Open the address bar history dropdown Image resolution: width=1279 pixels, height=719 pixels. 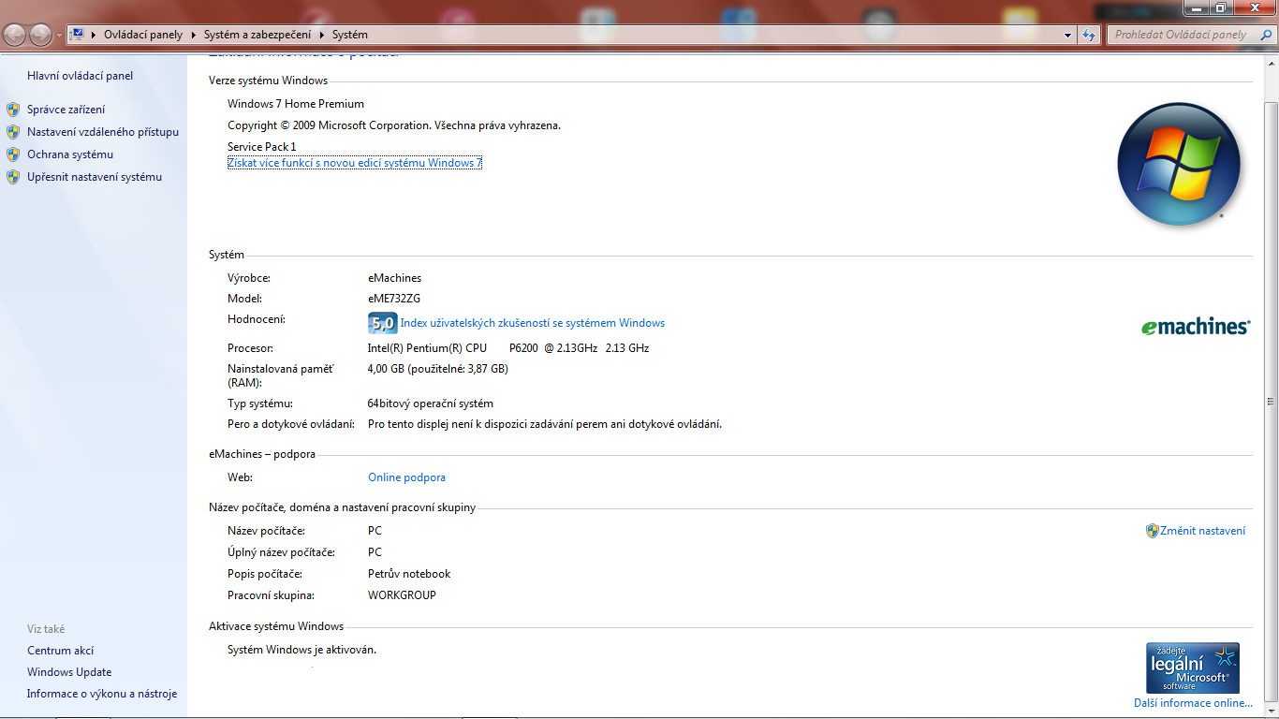coord(1068,35)
